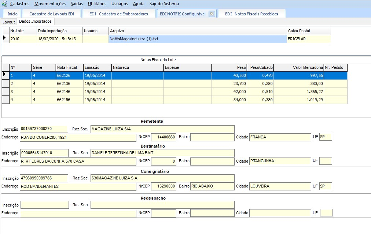Click the Destinatário Cidade field PITANGUNHA
This screenshot has height=234, width=371.
coord(280,161)
